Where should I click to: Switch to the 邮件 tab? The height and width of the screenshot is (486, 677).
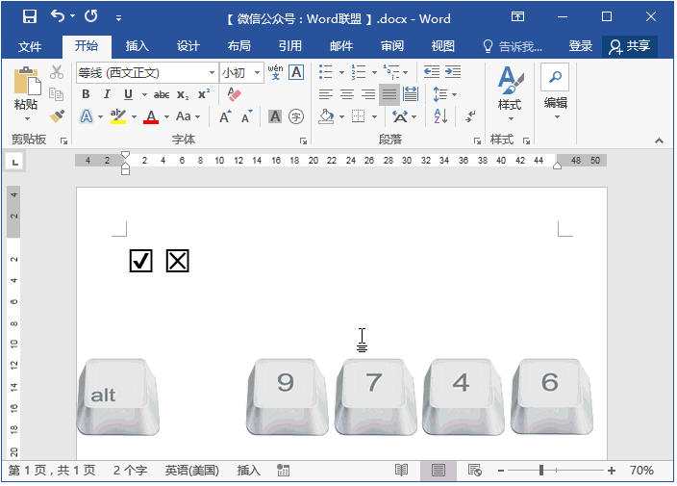(x=341, y=46)
